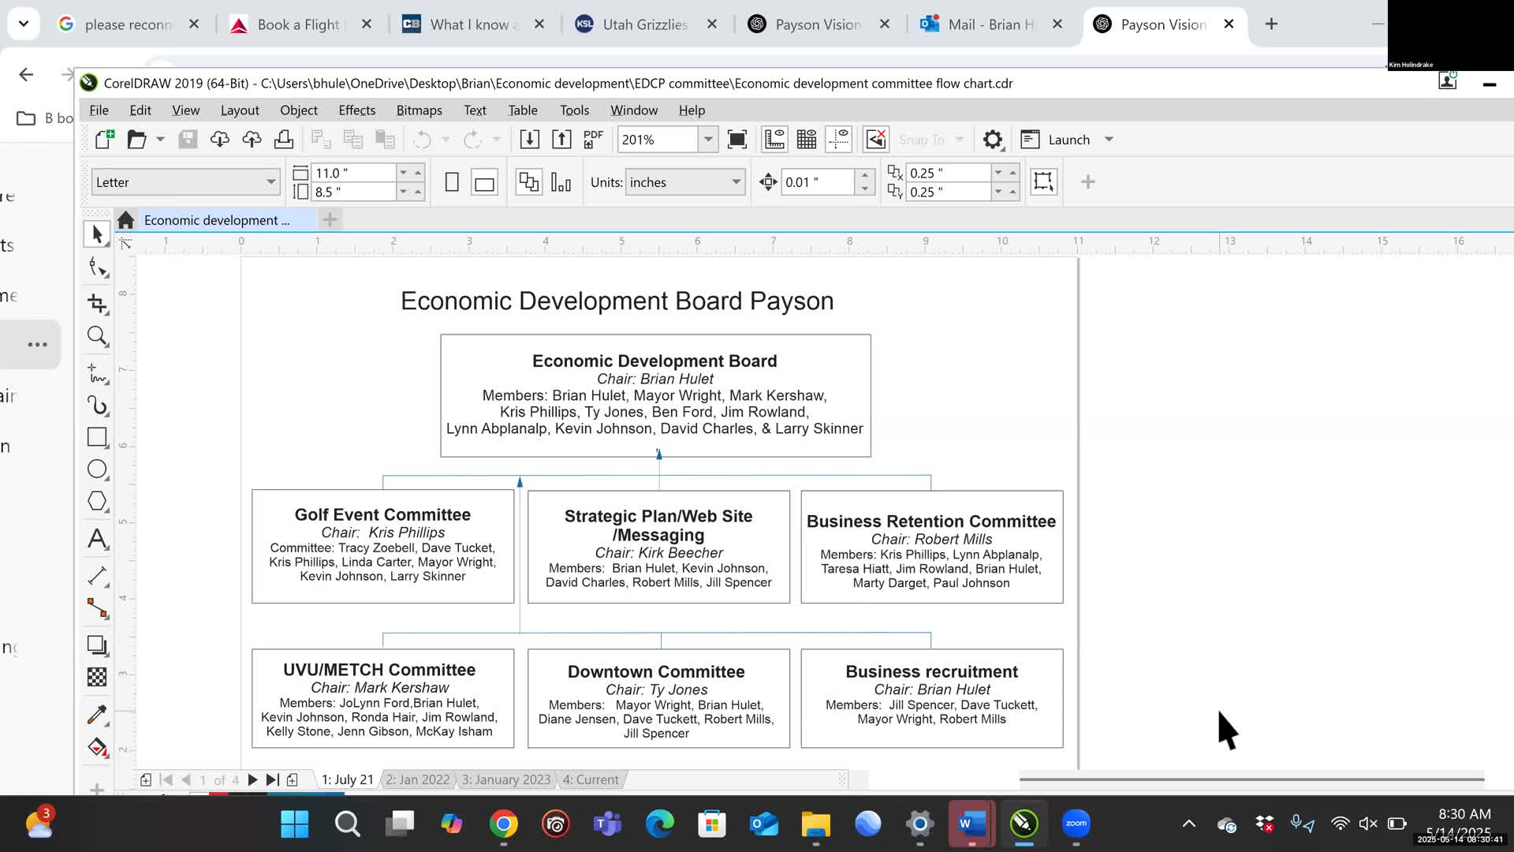Expand the browser tab search chevron
Viewport: 1514px width, 852px height.
pos(24,24)
